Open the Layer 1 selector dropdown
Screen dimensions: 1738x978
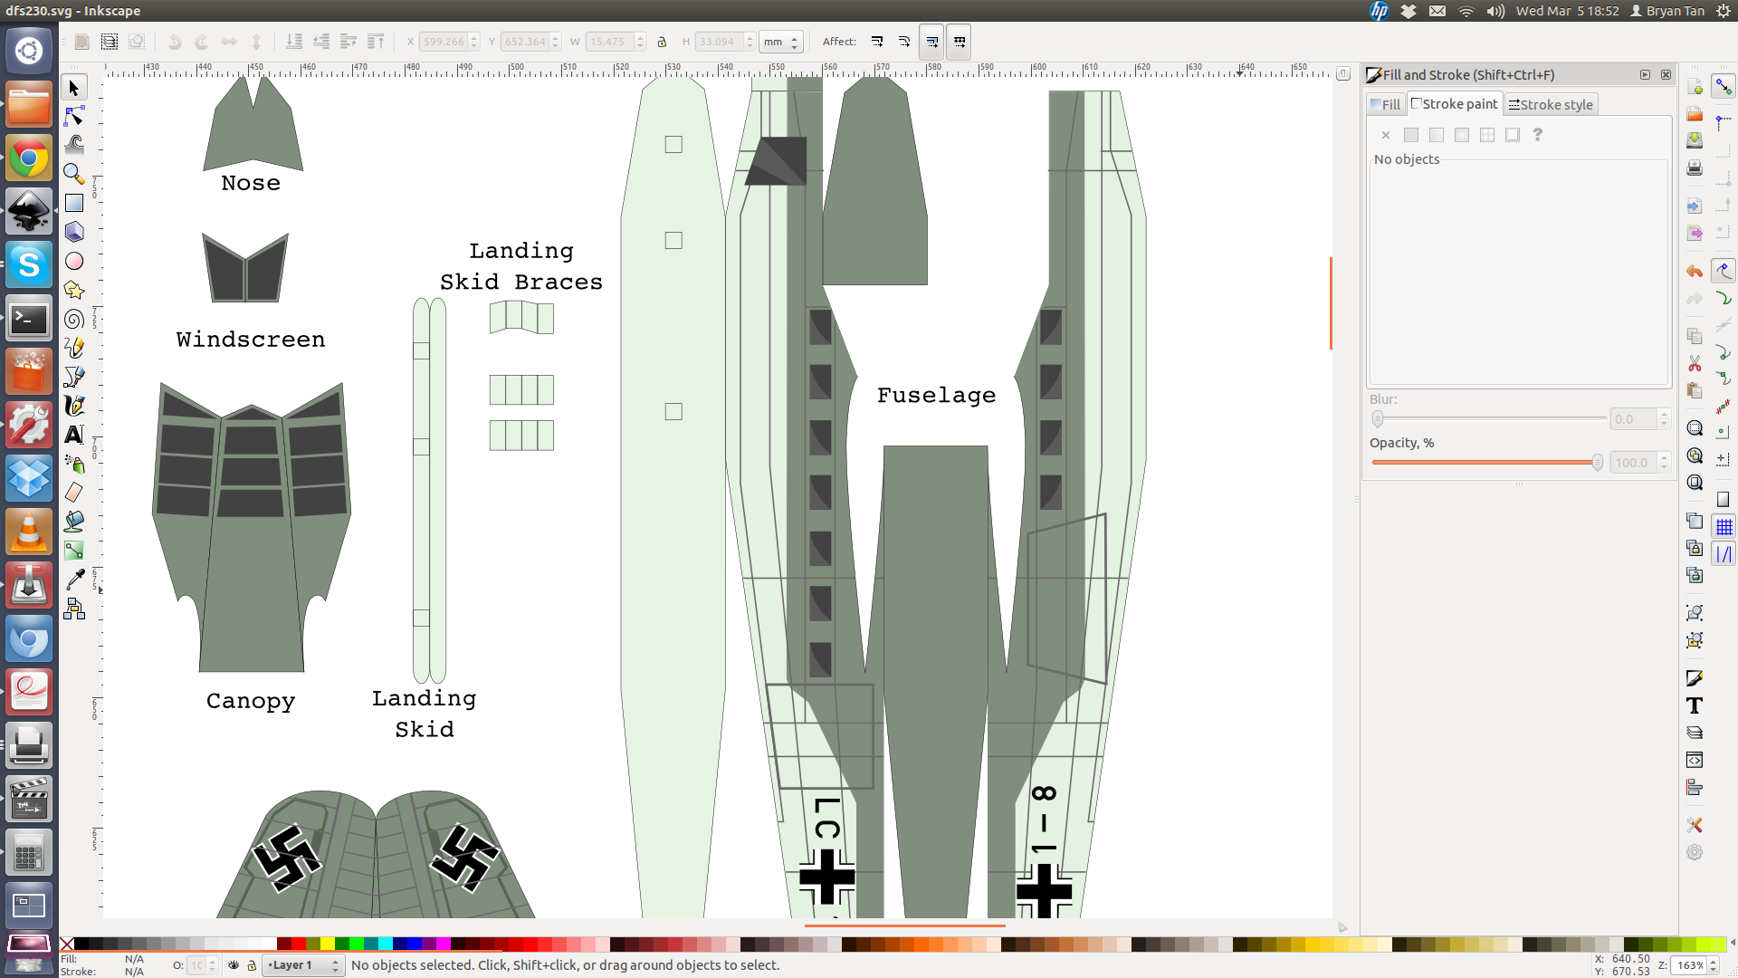pyautogui.click(x=303, y=965)
